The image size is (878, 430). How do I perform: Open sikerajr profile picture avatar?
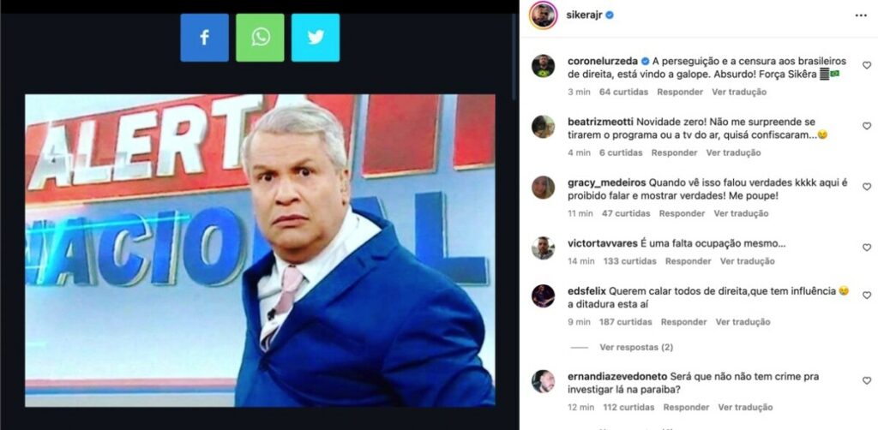click(x=543, y=15)
